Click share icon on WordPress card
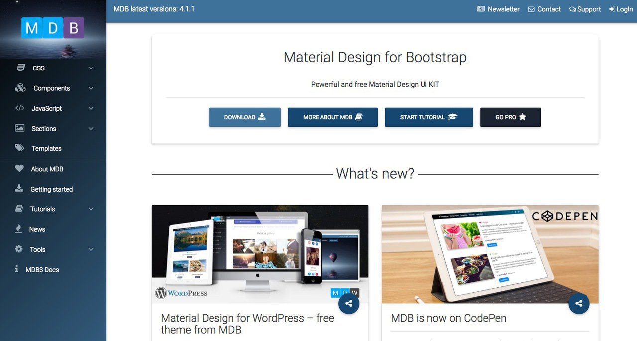This screenshot has width=637, height=341. coord(349,303)
